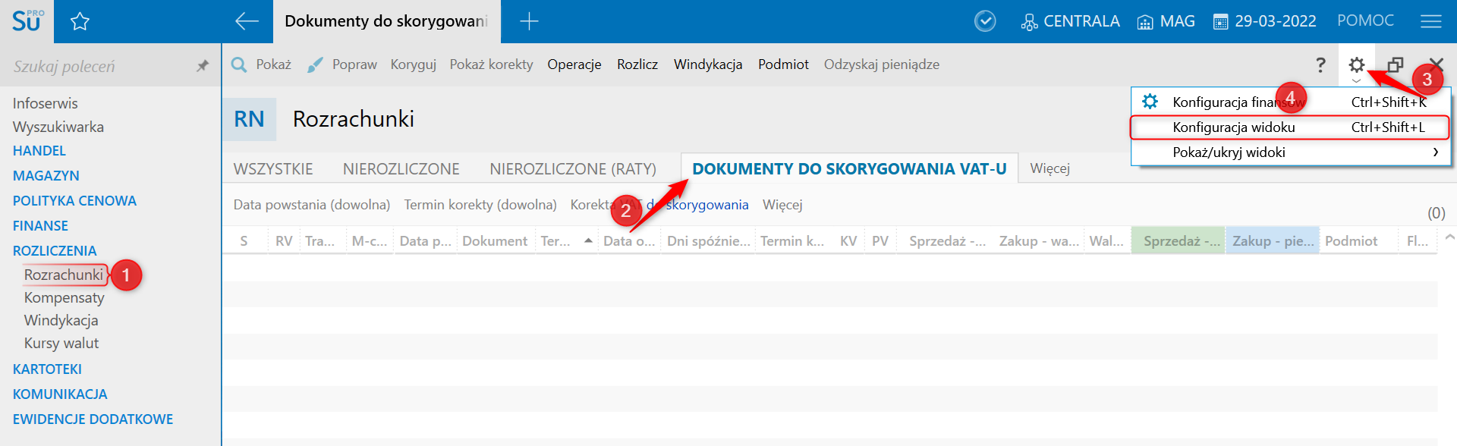Open the hamburger main menu icon
The image size is (1457, 446).
(1430, 21)
